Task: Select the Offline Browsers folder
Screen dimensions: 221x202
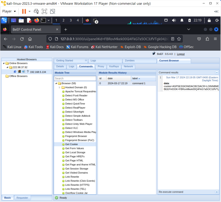Action: pos(18,76)
